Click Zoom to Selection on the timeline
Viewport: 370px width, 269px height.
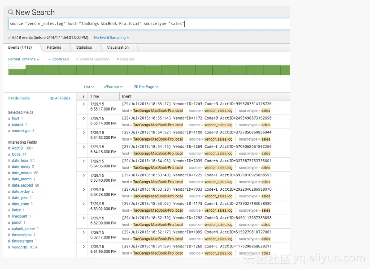(93, 59)
